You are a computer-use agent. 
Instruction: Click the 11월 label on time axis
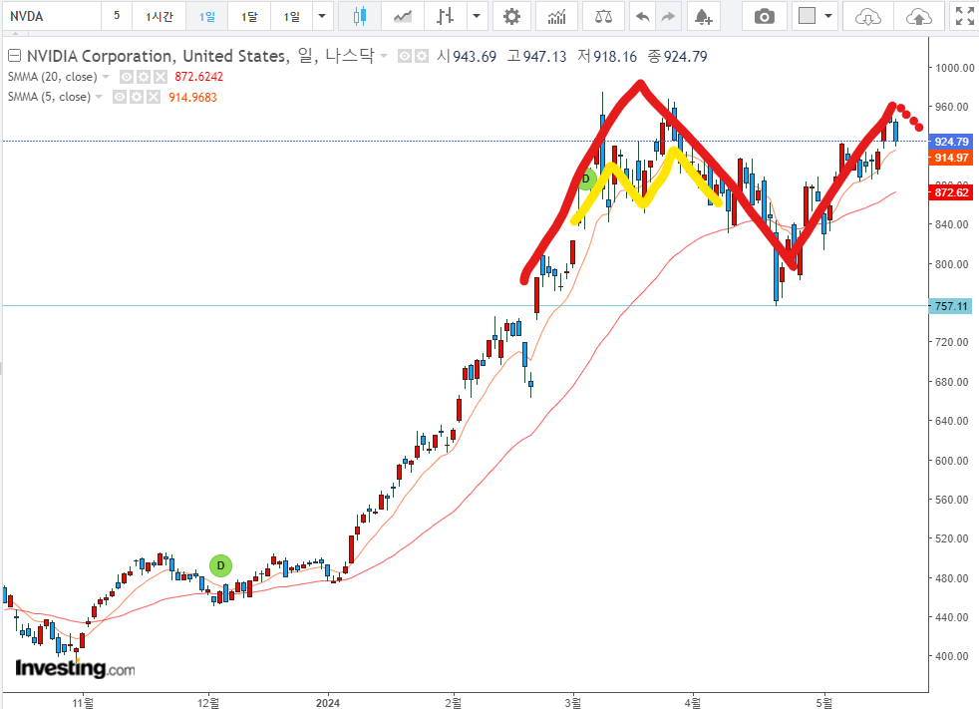(83, 703)
